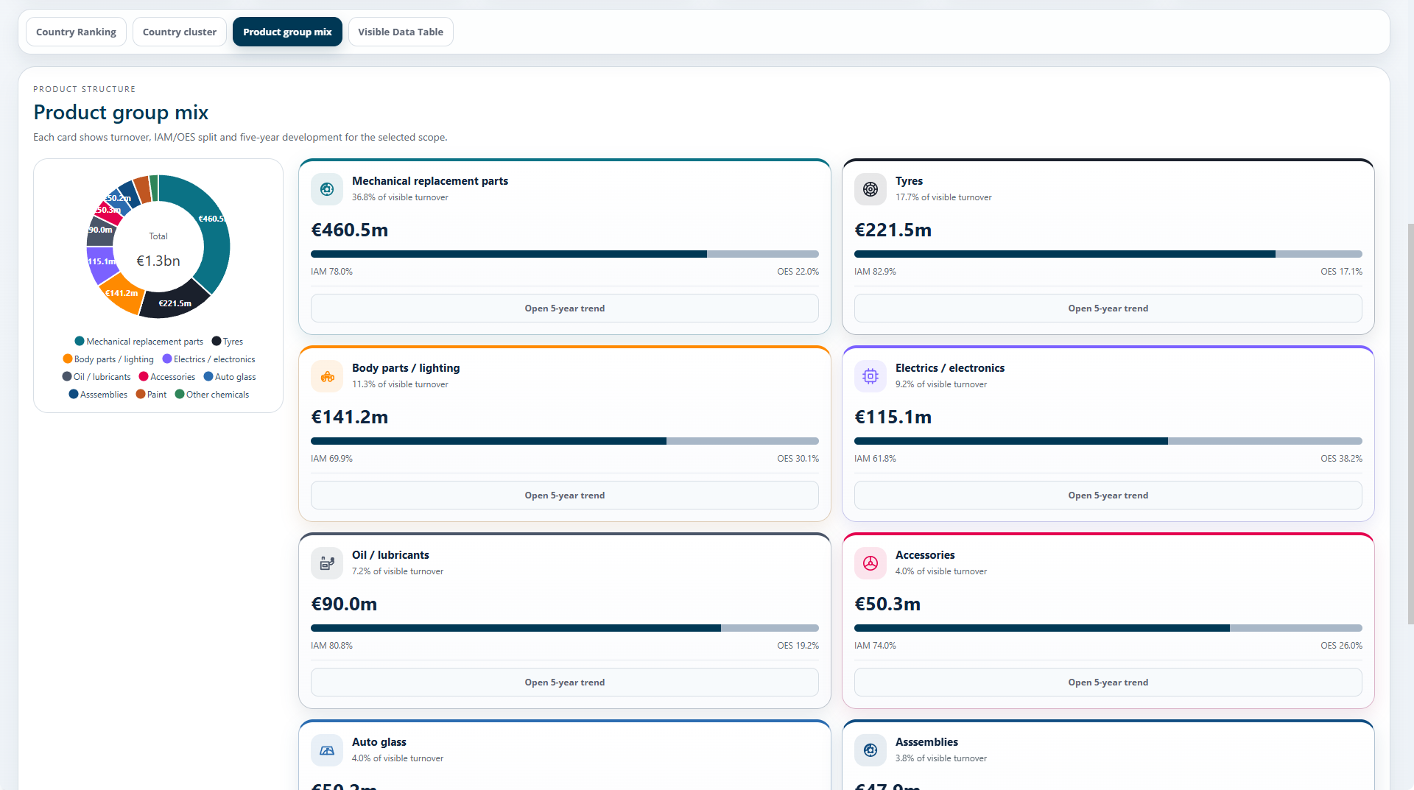Switch to the Country Ranking tab
The image size is (1414, 790).
pyautogui.click(x=76, y=32)
